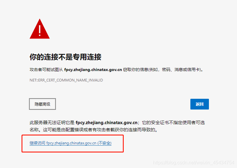Click the bold domain in the attacker warning sentence
Viewport: 237px width, 168px height.
[93, 70]
